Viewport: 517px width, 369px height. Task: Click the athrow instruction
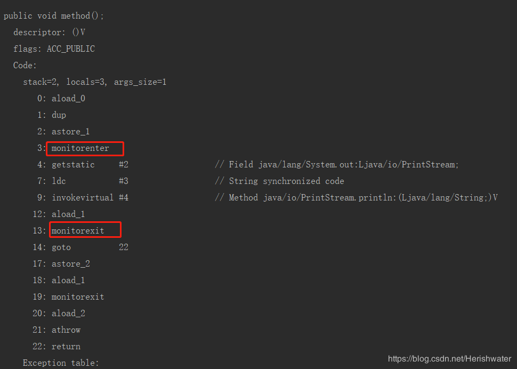[x=66, y=330]
